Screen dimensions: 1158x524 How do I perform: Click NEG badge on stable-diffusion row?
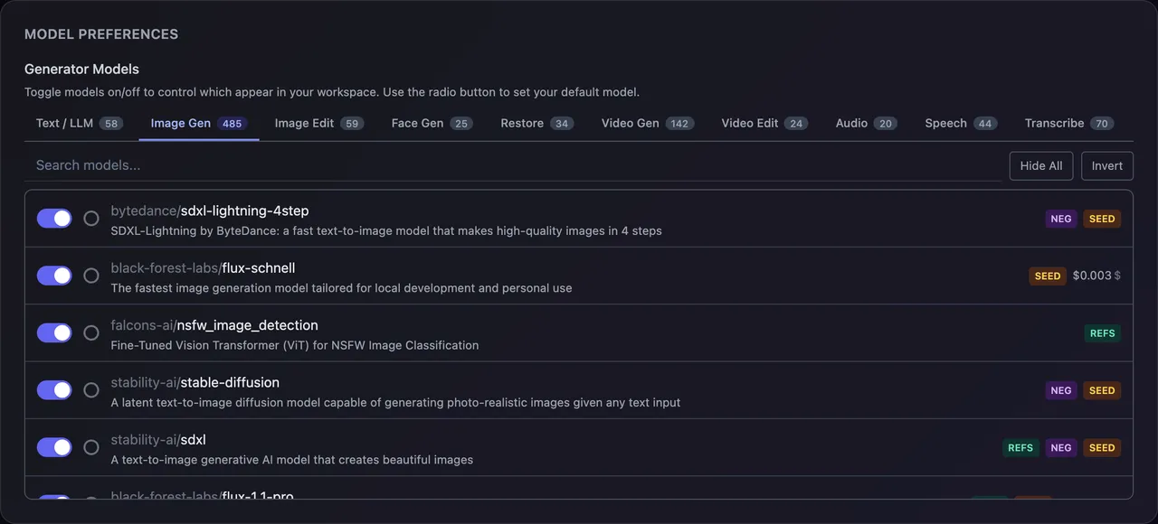(1061, 390)
